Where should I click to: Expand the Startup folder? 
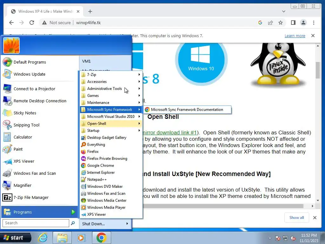click(x=111, y=131)
